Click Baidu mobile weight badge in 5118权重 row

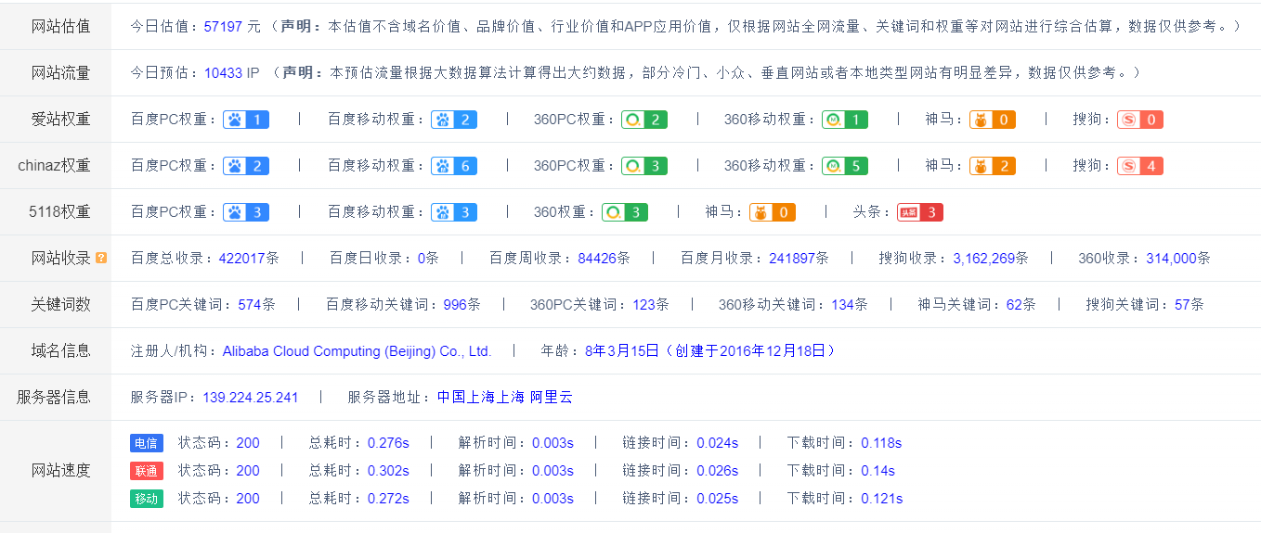454,212
